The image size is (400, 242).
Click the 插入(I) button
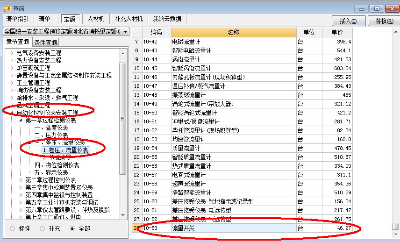pos(349,21)
